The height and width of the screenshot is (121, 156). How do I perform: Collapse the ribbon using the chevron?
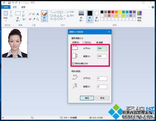[149, 7]
